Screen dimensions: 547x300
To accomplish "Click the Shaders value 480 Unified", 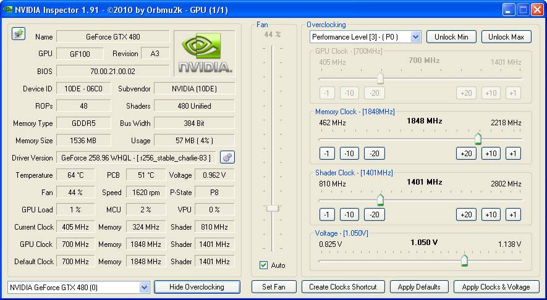I will click(194, 106).
